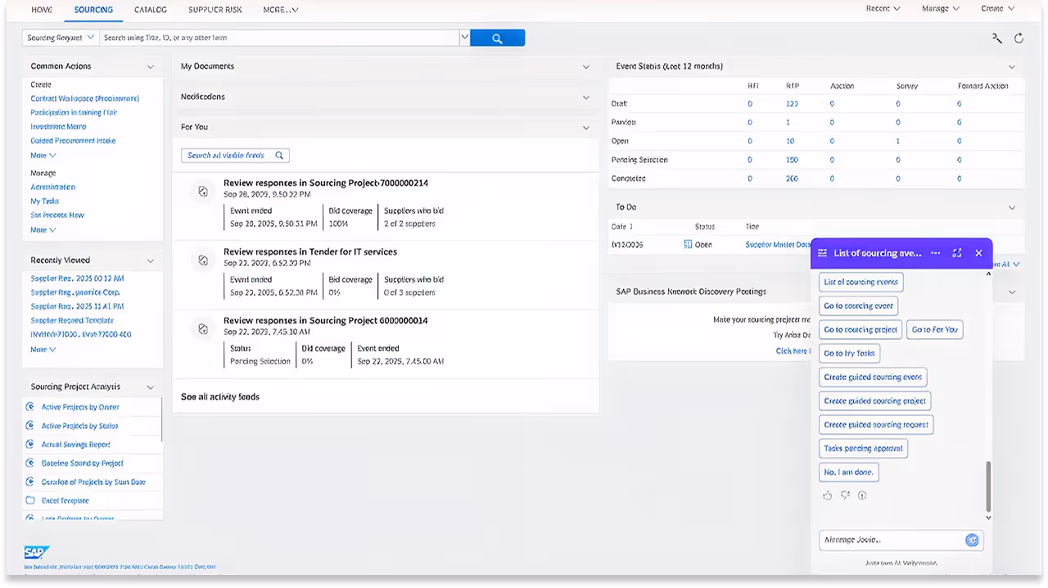Open the 'See all activity feeds' link
The width and height of the screenshot is (1048, 588).
(x=220, y=397)
